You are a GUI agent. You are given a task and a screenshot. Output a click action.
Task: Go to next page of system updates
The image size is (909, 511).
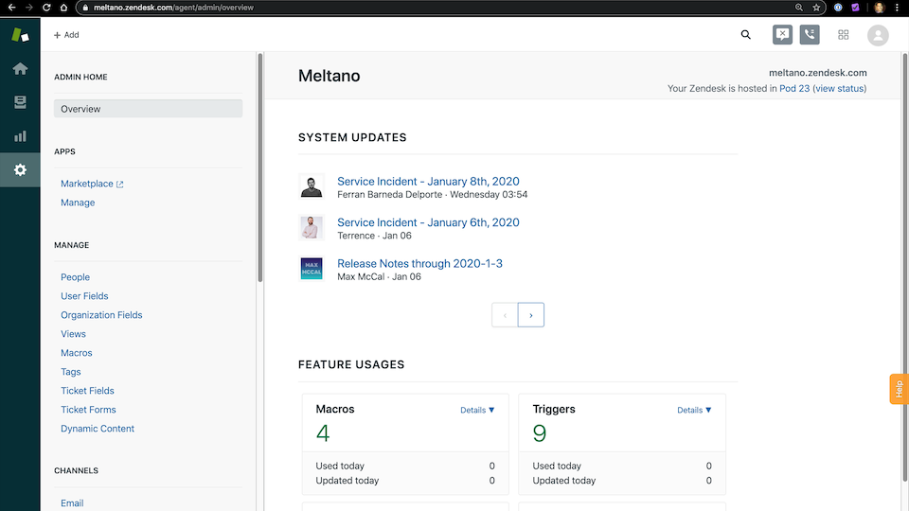click(531, 315)
